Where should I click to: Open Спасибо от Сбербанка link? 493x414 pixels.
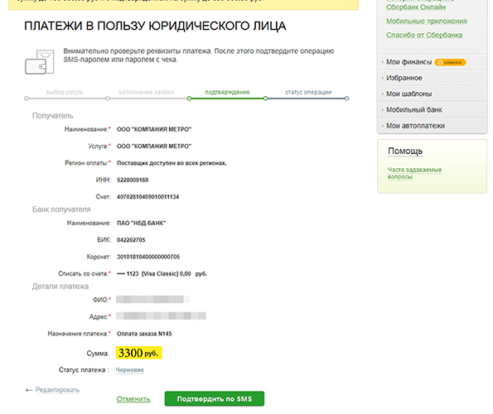click(x=424, y=35)
